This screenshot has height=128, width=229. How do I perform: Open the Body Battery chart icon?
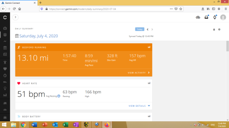149,116
